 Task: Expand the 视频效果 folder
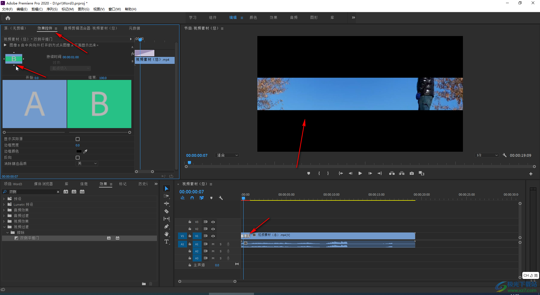pos(4,221)
